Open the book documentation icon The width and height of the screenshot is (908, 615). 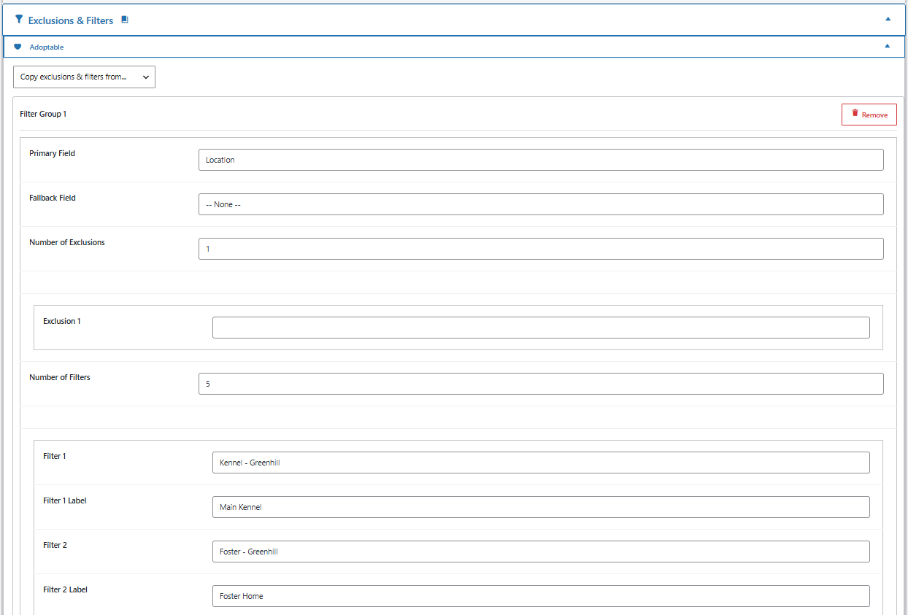tap(125, 20)
